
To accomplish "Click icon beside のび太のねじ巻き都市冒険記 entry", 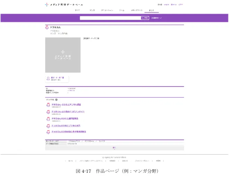I will click(48, 132).
